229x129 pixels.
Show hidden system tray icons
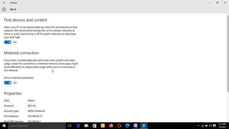click(x=198, y=126)
